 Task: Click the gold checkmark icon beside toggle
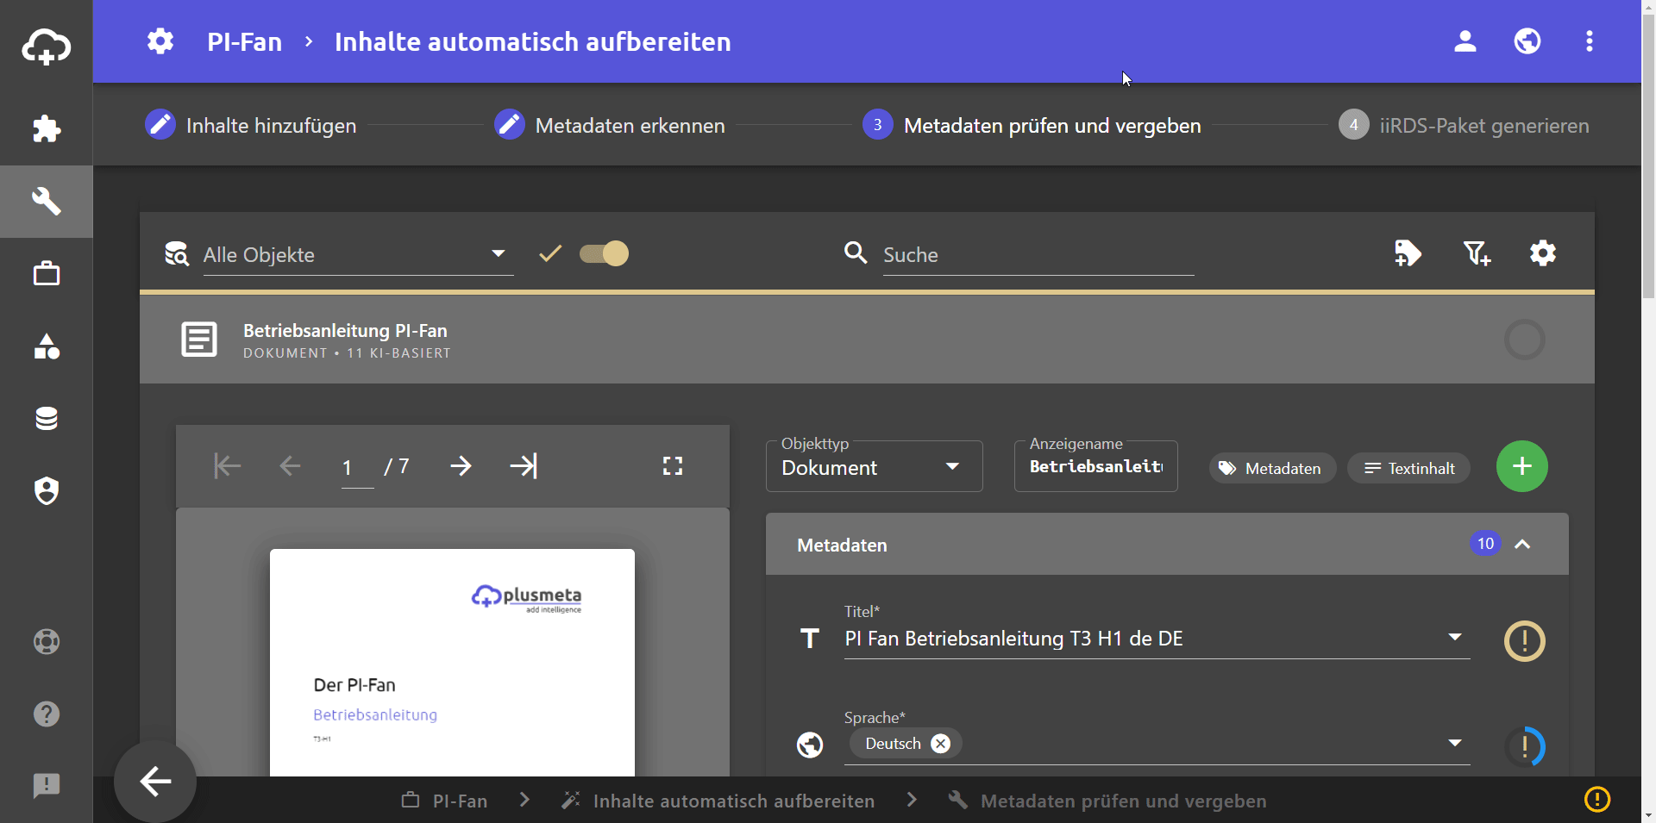tap(550, 253)
